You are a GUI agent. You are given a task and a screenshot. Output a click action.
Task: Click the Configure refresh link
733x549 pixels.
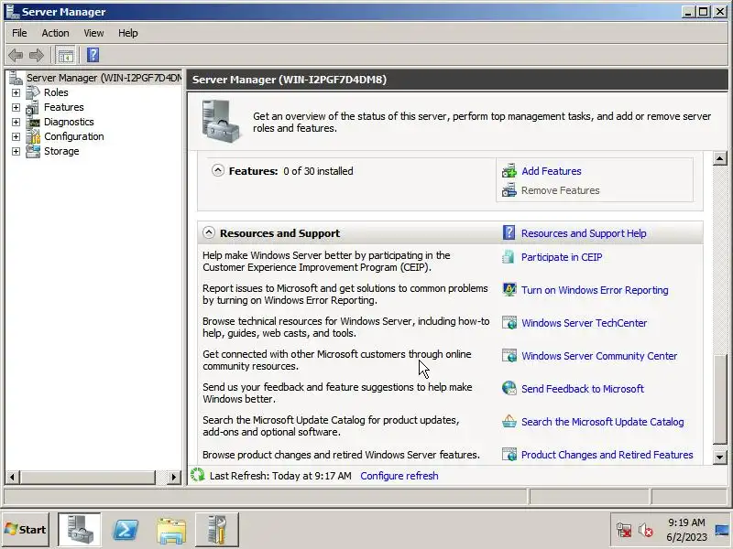[x=399, y=476]
